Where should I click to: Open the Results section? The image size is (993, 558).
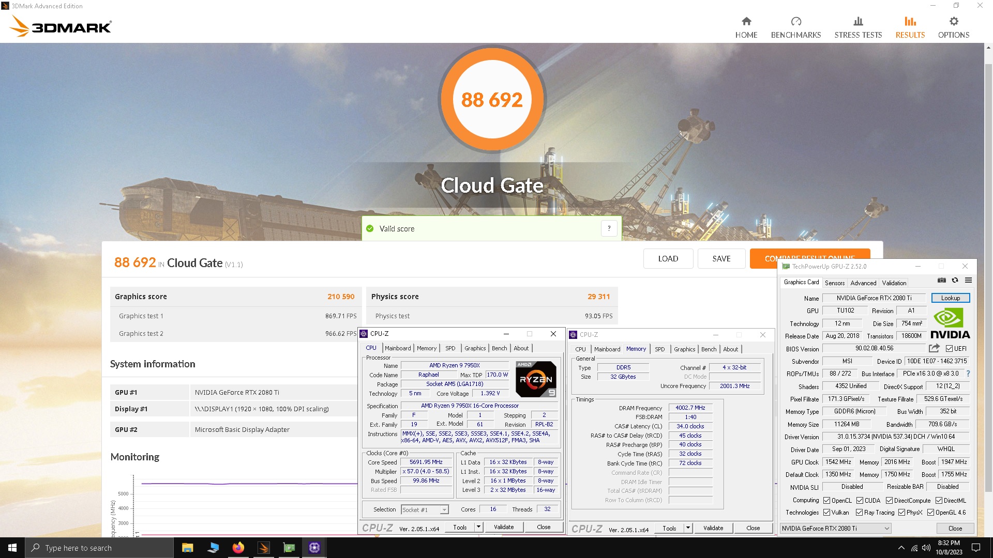tap(910, 27)
